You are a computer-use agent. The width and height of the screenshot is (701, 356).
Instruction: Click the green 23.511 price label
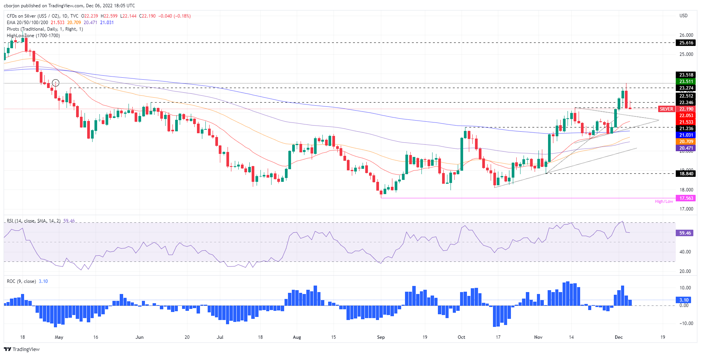(686, 82)
